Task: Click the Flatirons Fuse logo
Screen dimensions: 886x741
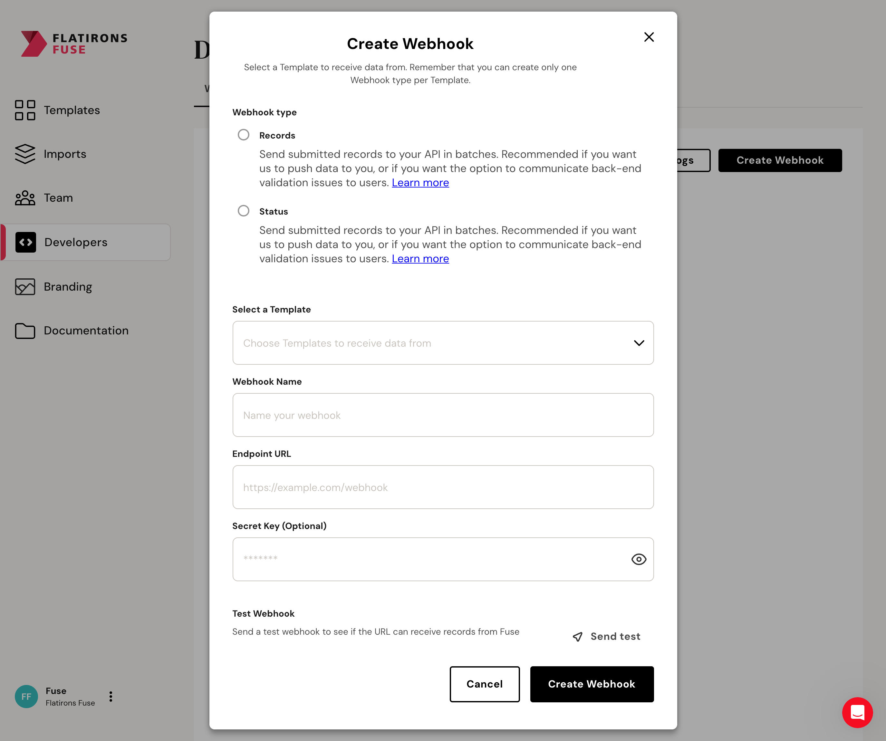Action: (x=74, y=43)
